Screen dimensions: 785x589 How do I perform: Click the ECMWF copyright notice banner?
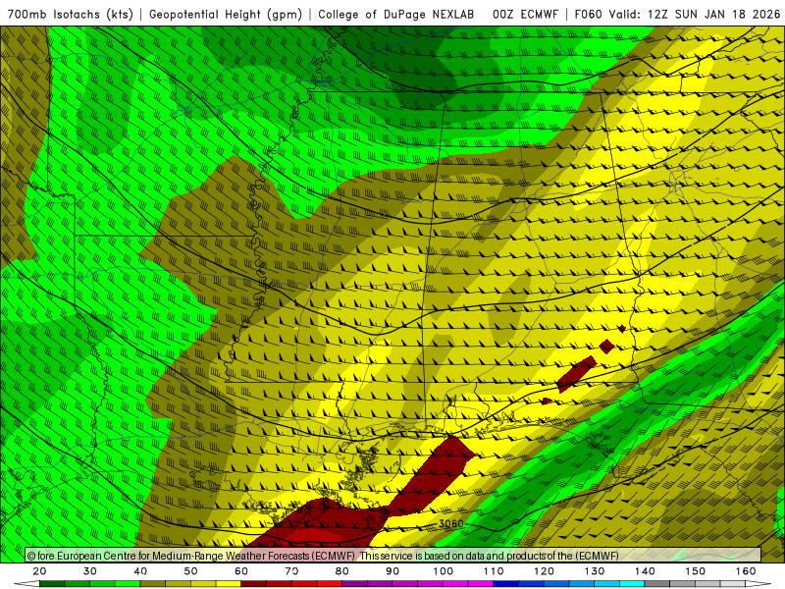pos(393,556)
